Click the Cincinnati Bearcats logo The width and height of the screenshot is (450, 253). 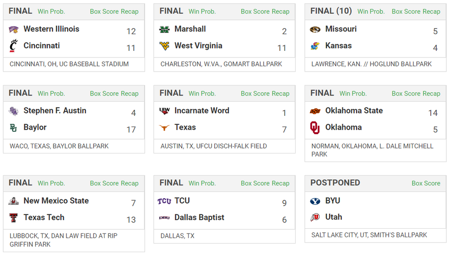pos(13,46)
